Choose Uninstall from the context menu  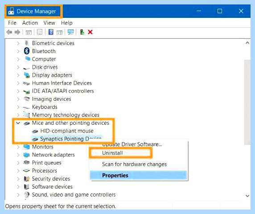pyautogui.click(x=112, y=153)
